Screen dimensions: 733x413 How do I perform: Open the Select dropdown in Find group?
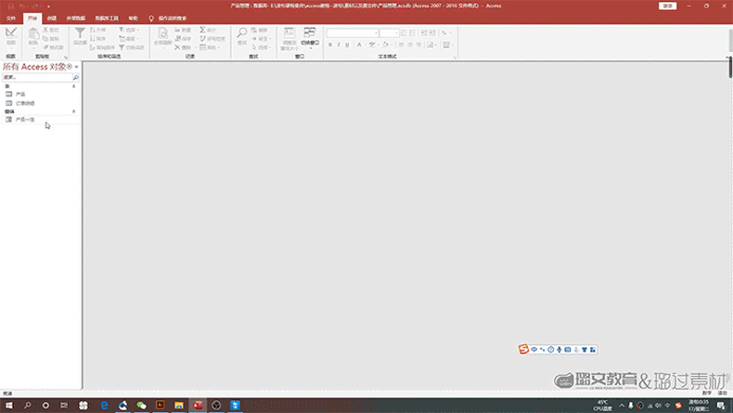pos(262,47)
